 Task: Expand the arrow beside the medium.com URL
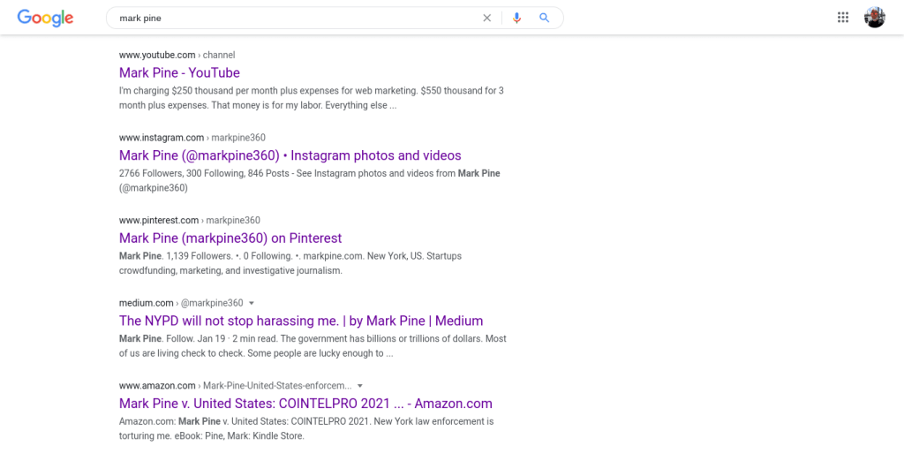coord(252,303)
